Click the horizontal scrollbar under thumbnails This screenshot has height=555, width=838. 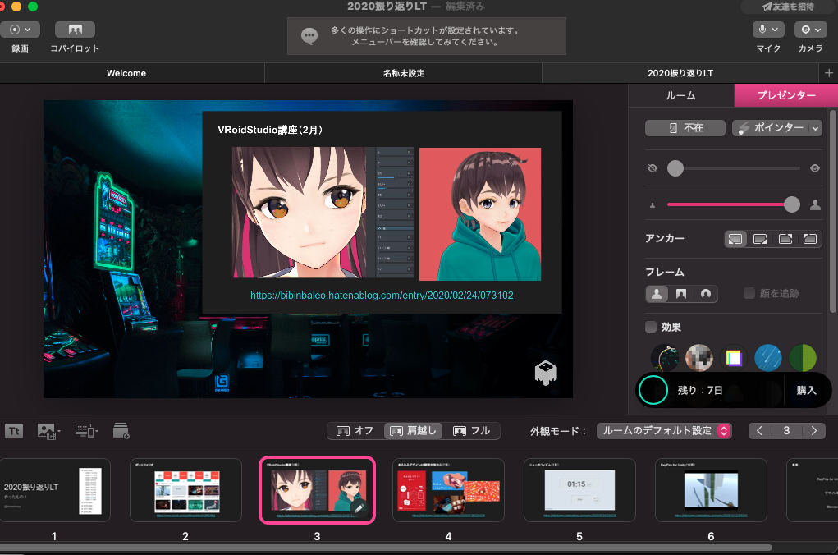click(386, 548)
